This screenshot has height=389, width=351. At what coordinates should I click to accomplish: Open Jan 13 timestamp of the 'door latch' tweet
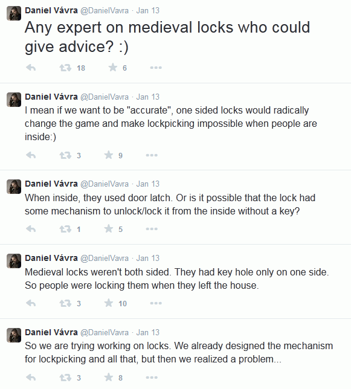coord(148,184)
